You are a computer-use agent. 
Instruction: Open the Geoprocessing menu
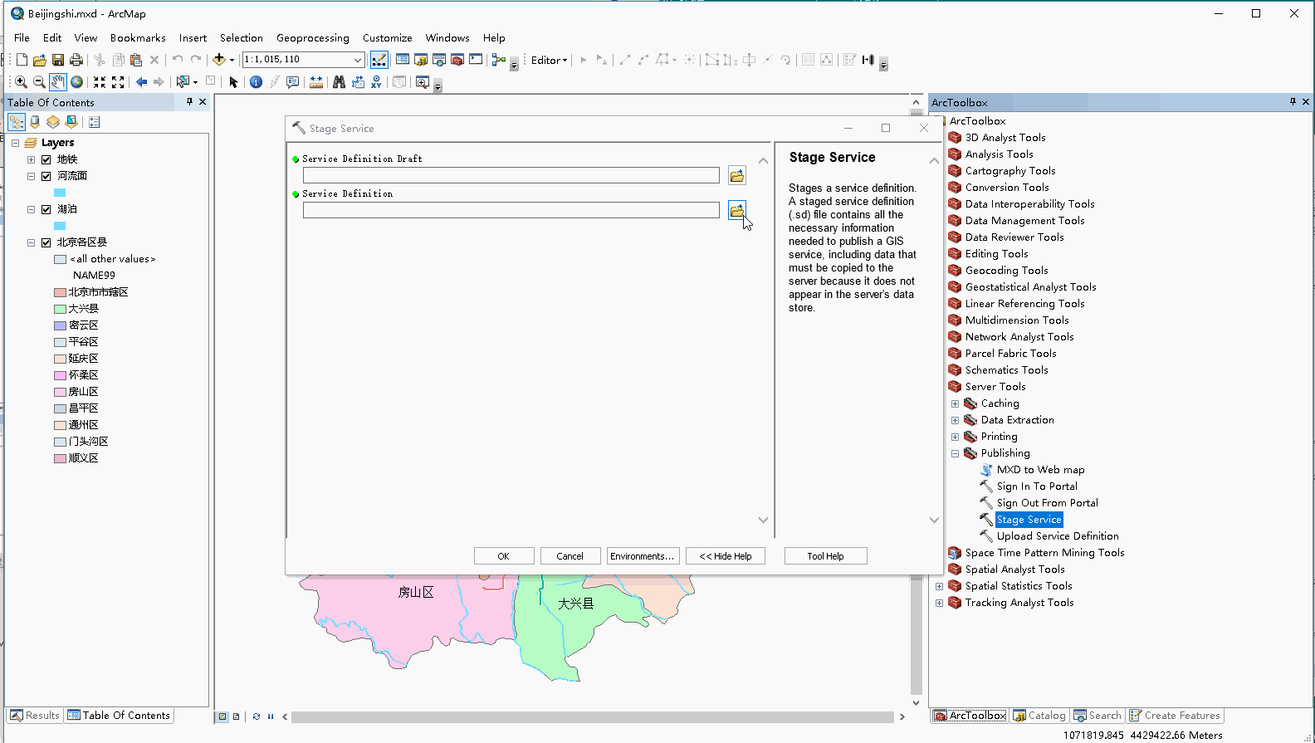pyautogui.click(x=313, y=38)
